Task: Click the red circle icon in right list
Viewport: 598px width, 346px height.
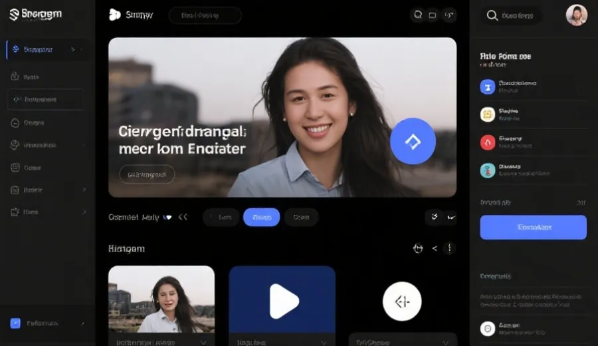Action: click(x=488, y=142)
